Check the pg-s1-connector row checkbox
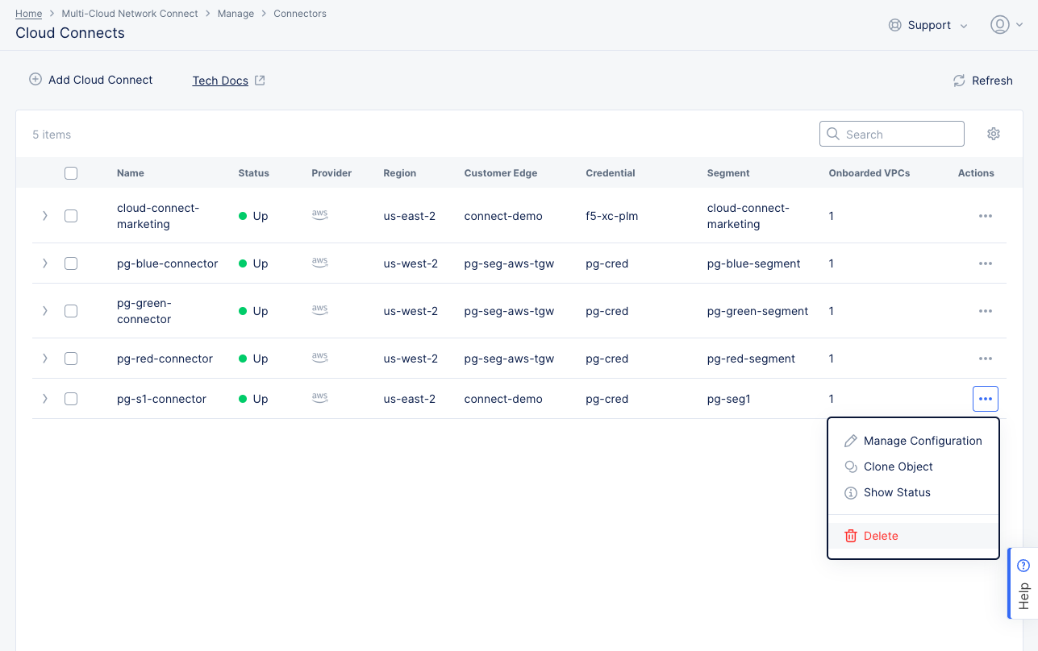The height and width of the screenshot is (651, 1038). pos(71,399)
